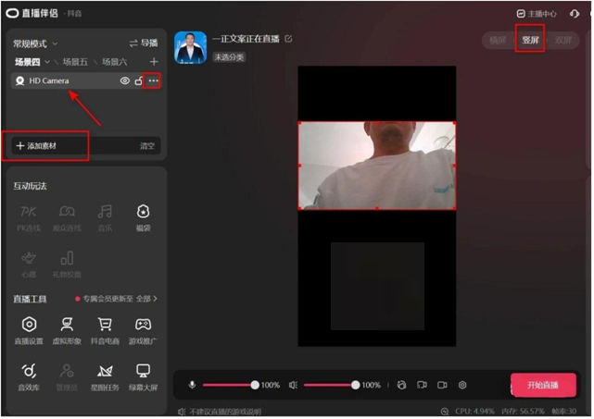The width and height of the screenshot is (594, 419).
Task: Hide the HD Camera source with eye icon
Action: coord(125,81)
